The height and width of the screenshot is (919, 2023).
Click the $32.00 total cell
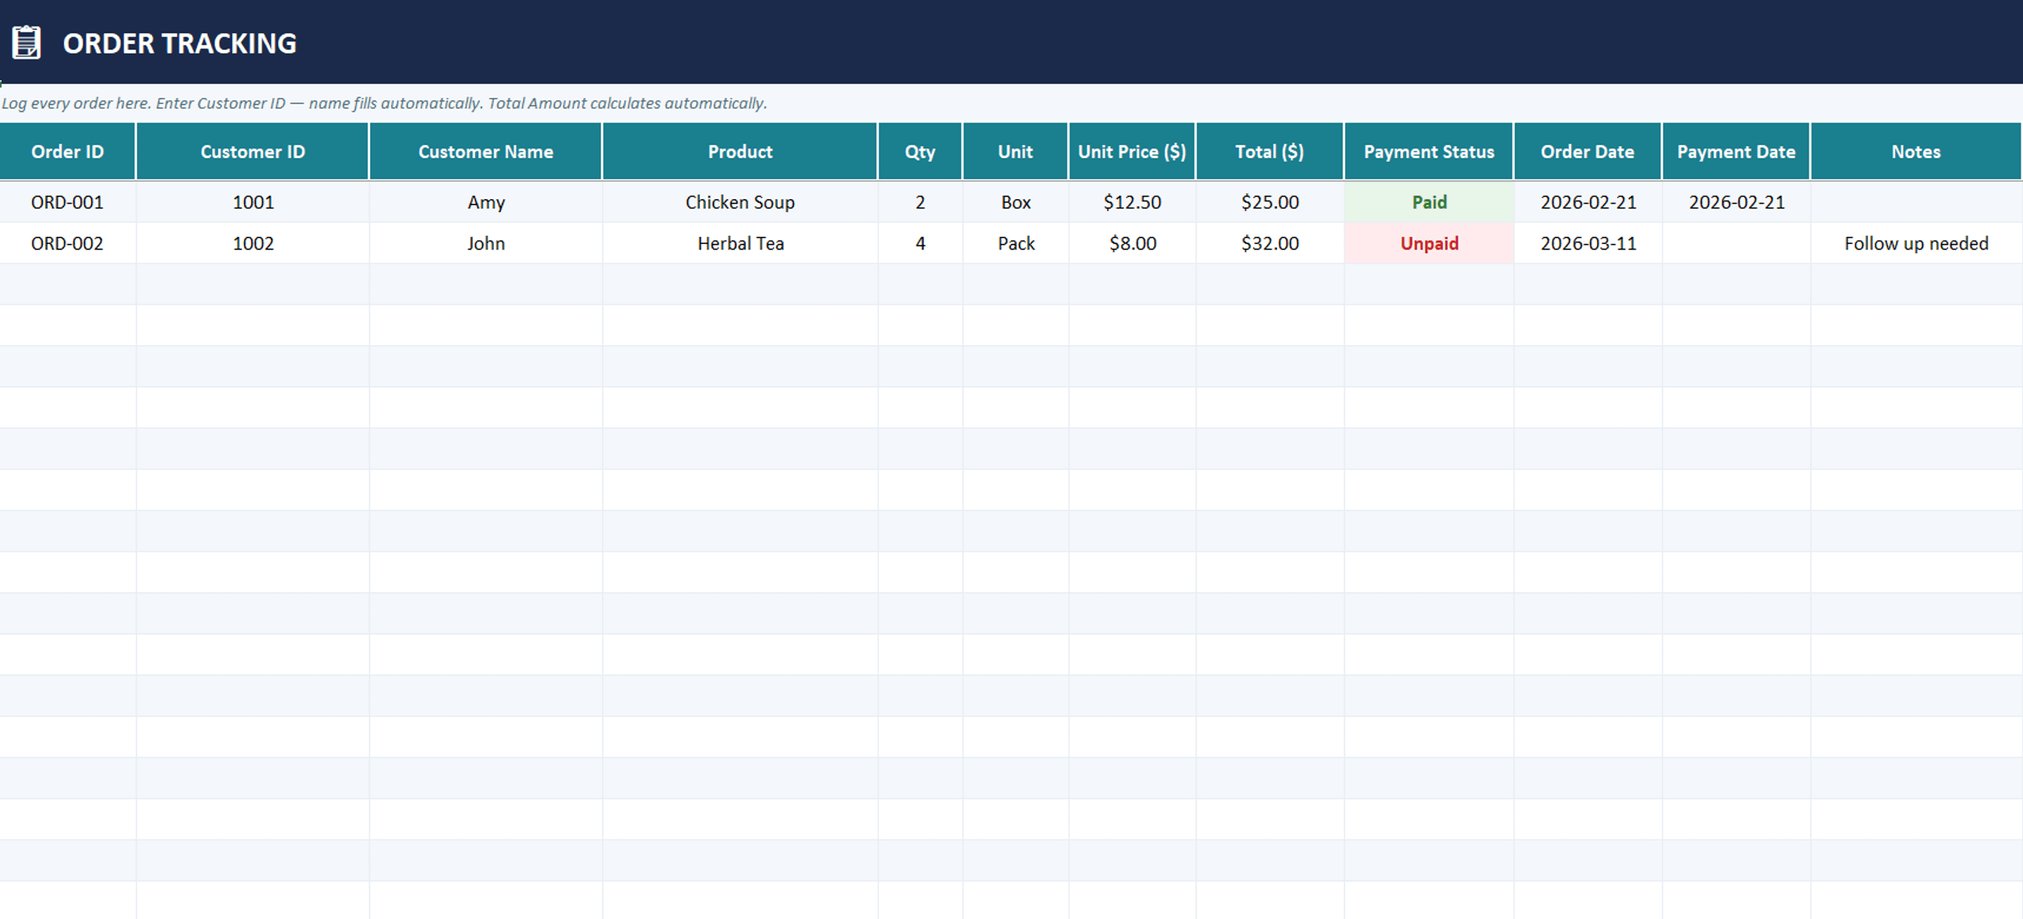click(x=1270, y=243)
